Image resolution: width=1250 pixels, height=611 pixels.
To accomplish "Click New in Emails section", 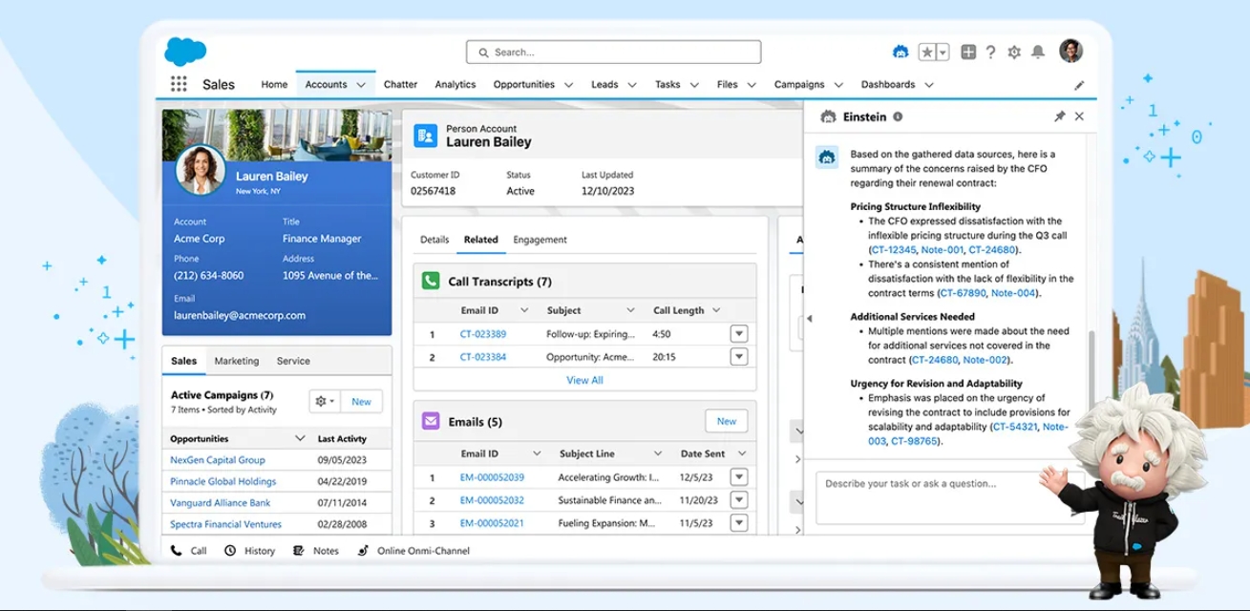I will click(727, 421).
